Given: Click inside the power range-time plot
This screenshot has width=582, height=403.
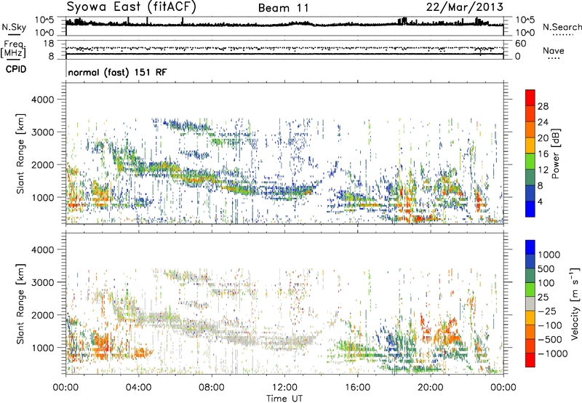Looking at the screenshot, I should click(284, 153).
